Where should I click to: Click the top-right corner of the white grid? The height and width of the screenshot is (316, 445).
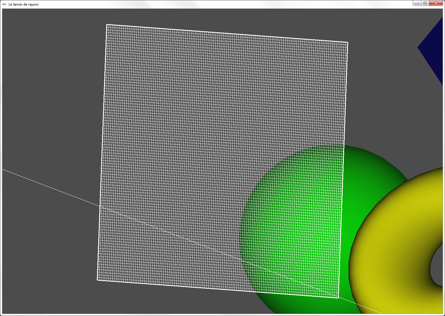coord(347,43)
